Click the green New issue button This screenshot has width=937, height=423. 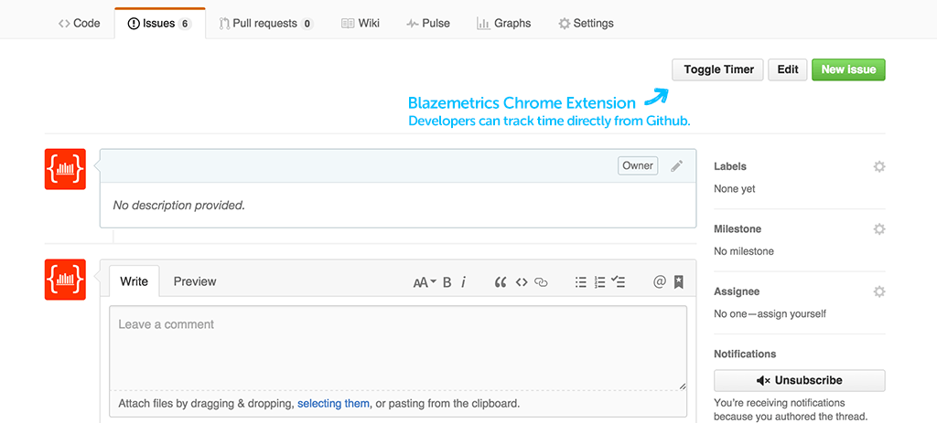coord(848,69)
